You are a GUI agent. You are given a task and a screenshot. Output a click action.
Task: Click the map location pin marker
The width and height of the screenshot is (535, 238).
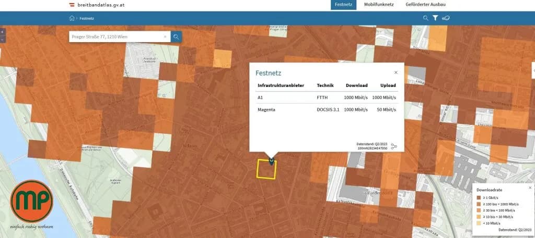(272, 161)
